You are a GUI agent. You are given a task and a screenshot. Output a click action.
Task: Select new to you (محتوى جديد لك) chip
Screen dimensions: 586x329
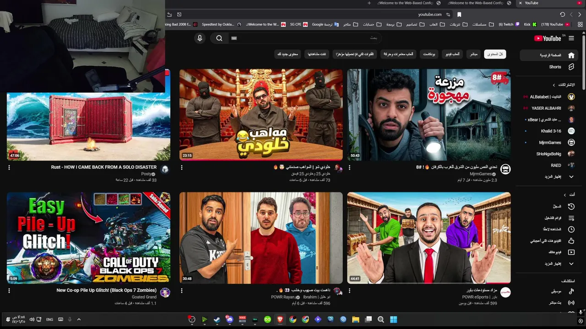pyautogui.click(x=288, y=54)
